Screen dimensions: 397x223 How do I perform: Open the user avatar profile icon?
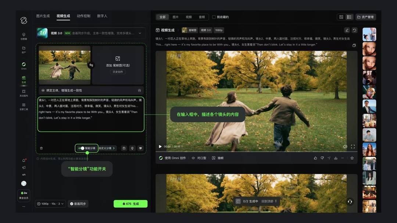[x=24, y=183]
